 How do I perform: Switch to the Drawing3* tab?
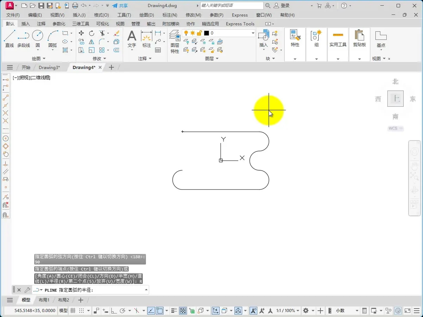tap(49, 68)
